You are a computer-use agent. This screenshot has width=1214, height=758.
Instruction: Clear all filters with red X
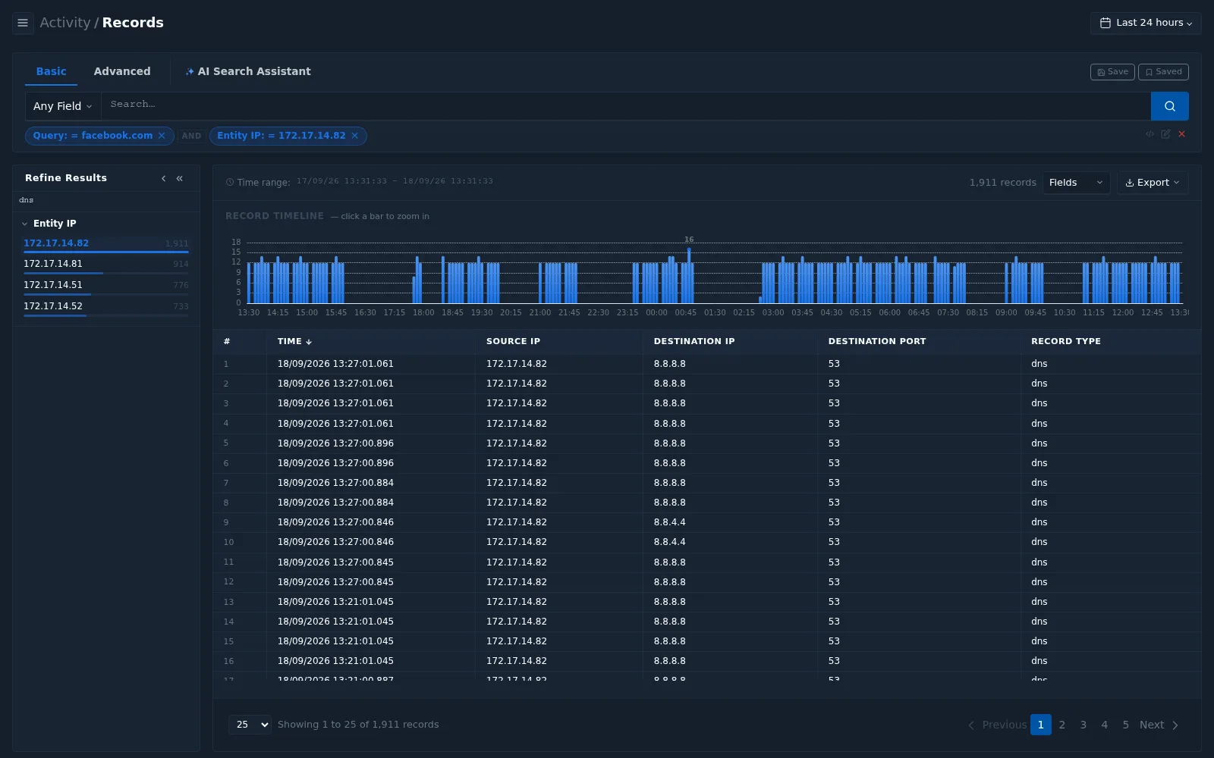click(1181, 134)
